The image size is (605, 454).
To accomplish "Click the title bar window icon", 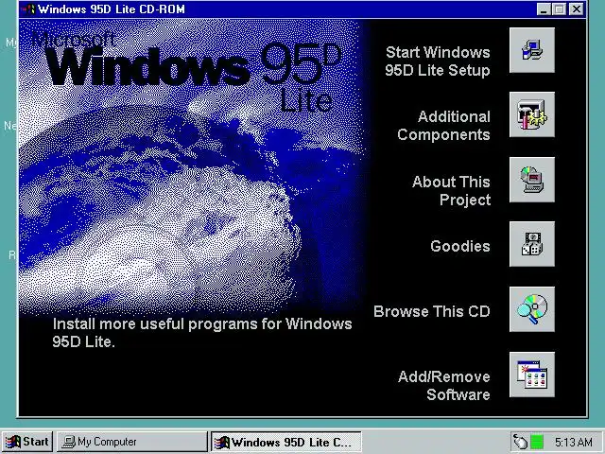I will click(28, 9).
